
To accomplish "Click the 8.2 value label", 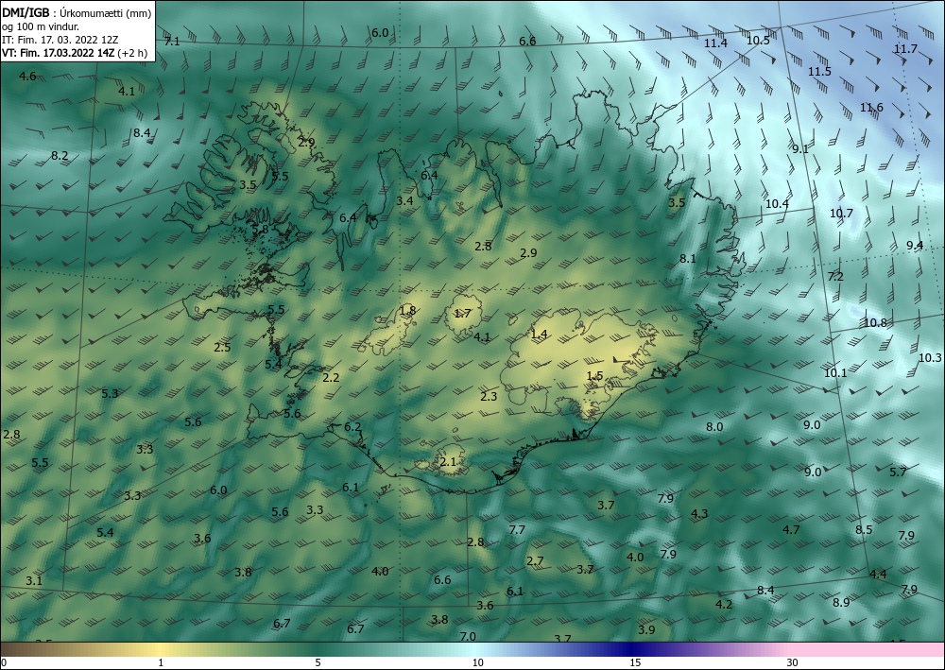I will [x=59, y=155].
